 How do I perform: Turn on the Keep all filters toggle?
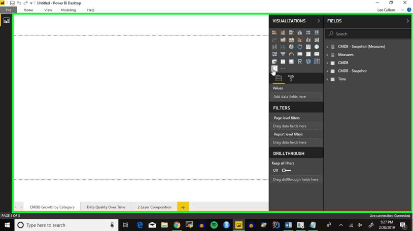[286, 171]
